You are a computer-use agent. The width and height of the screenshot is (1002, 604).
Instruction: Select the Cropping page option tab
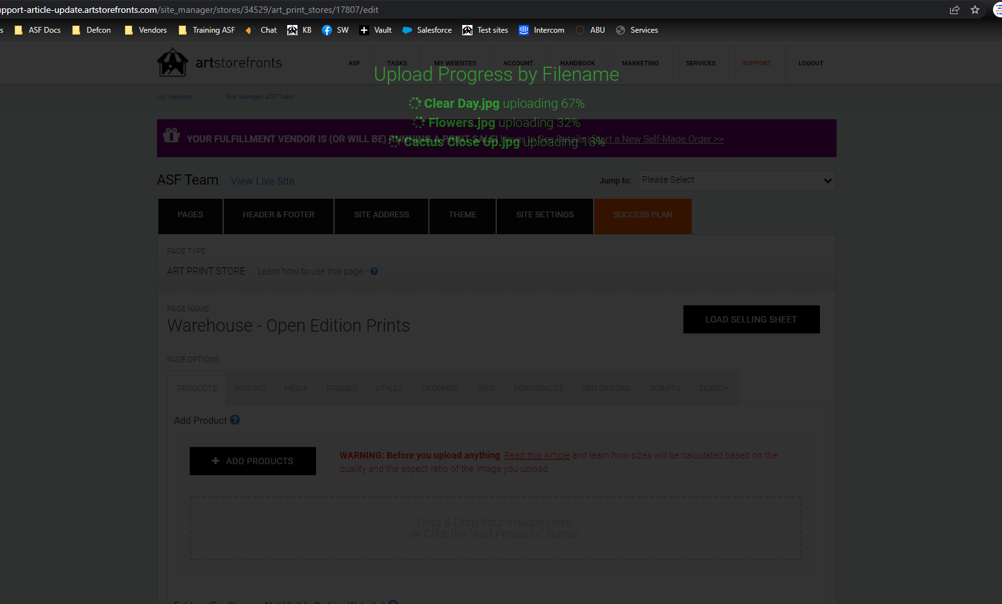point(440,389)
